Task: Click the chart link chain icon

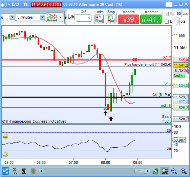Action: click(15, 171)
